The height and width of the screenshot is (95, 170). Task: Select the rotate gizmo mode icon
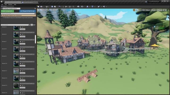(x=136, y=10)
